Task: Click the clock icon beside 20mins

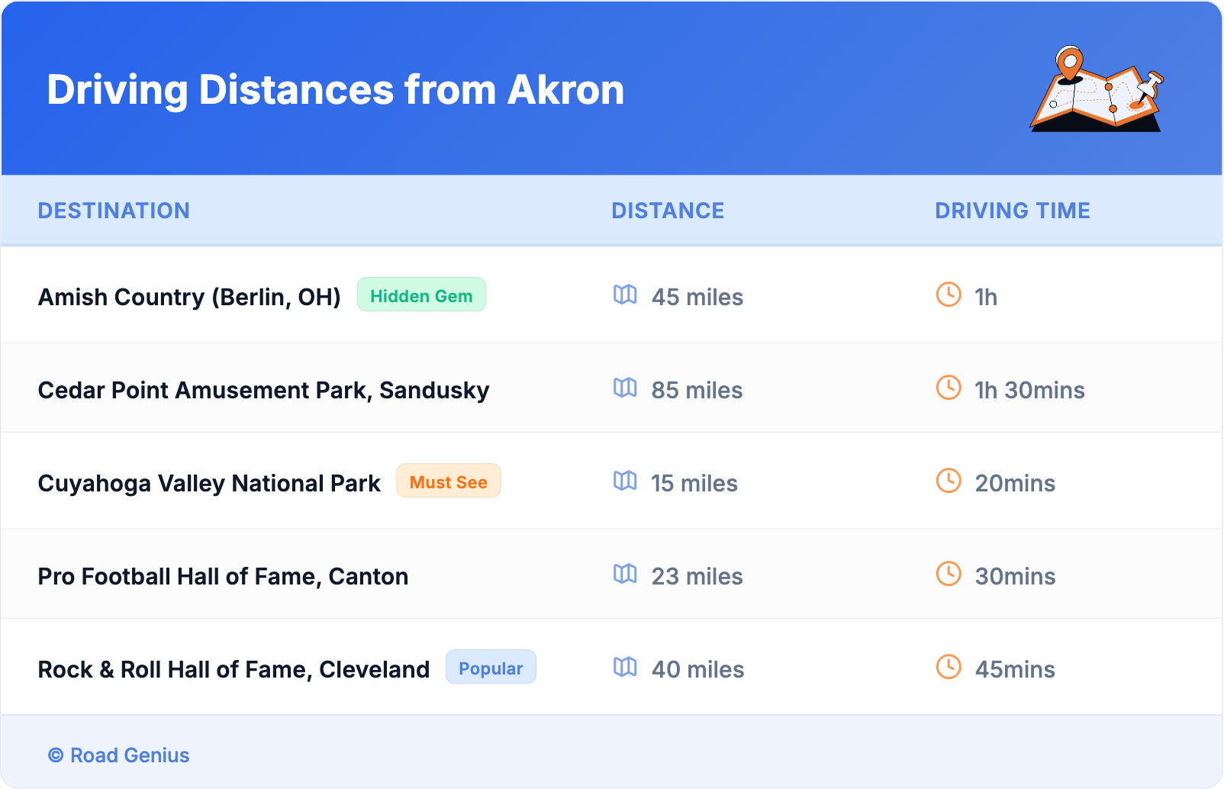Action: (x=949, y=481)
